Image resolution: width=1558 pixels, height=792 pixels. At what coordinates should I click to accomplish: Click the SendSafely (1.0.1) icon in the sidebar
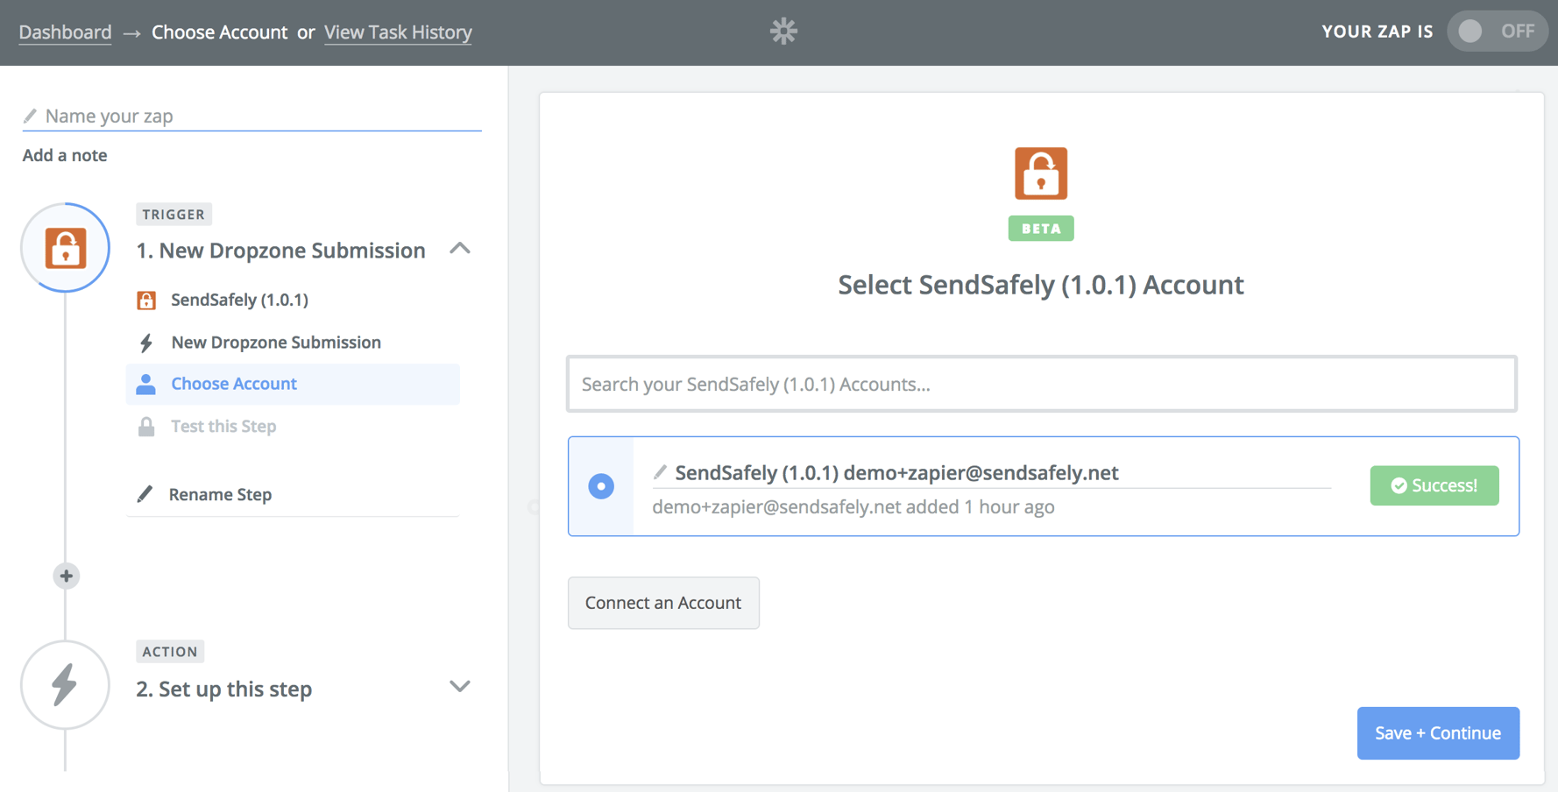[146, 300]
